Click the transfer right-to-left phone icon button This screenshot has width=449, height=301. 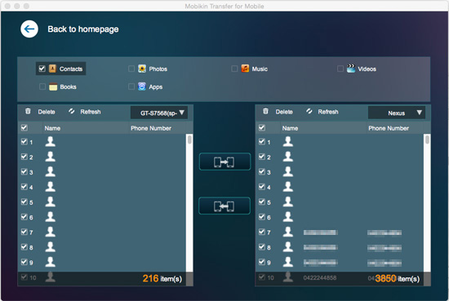pyautogui.click(x=224, y=206)
